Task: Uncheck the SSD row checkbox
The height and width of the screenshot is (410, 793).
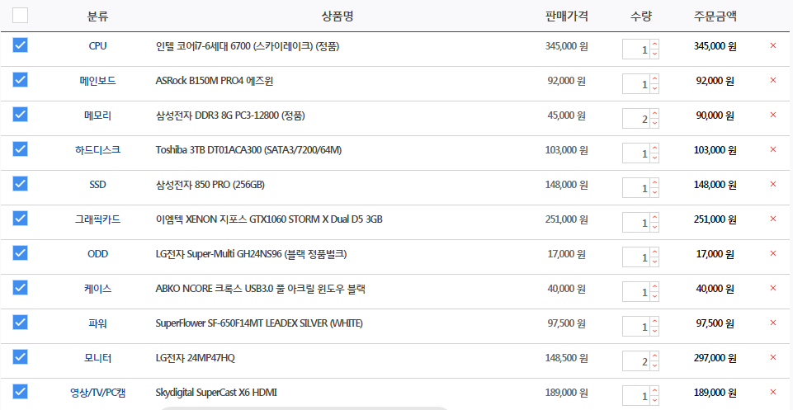Action: coord(21,184)
